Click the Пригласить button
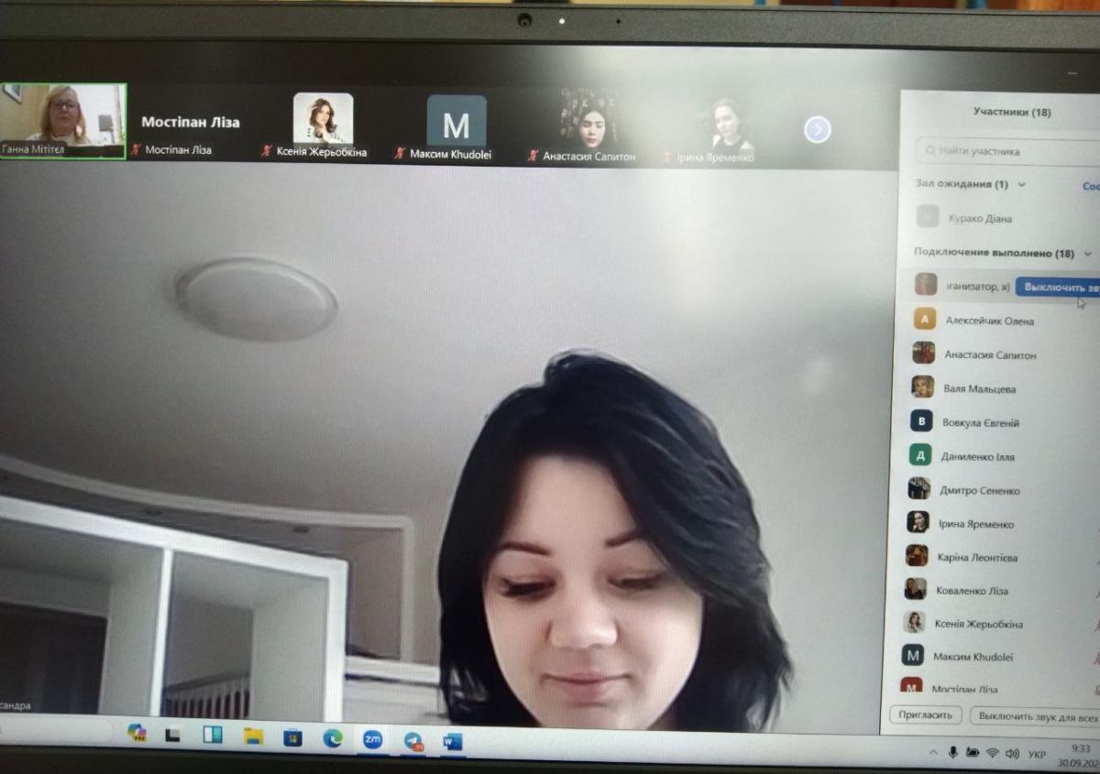 925,715
